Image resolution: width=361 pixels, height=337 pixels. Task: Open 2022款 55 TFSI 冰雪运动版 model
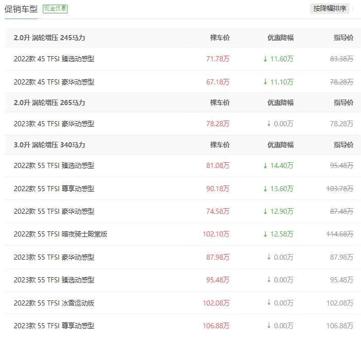coord(54,303)
